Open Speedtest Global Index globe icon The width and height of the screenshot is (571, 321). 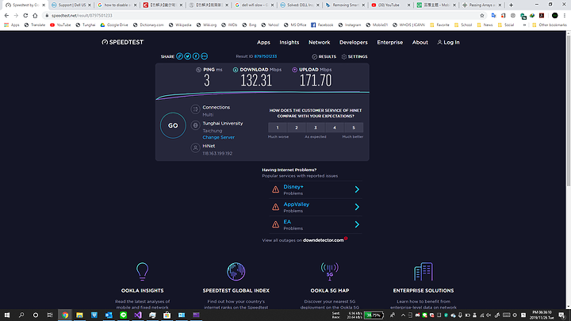click(236, 272)
